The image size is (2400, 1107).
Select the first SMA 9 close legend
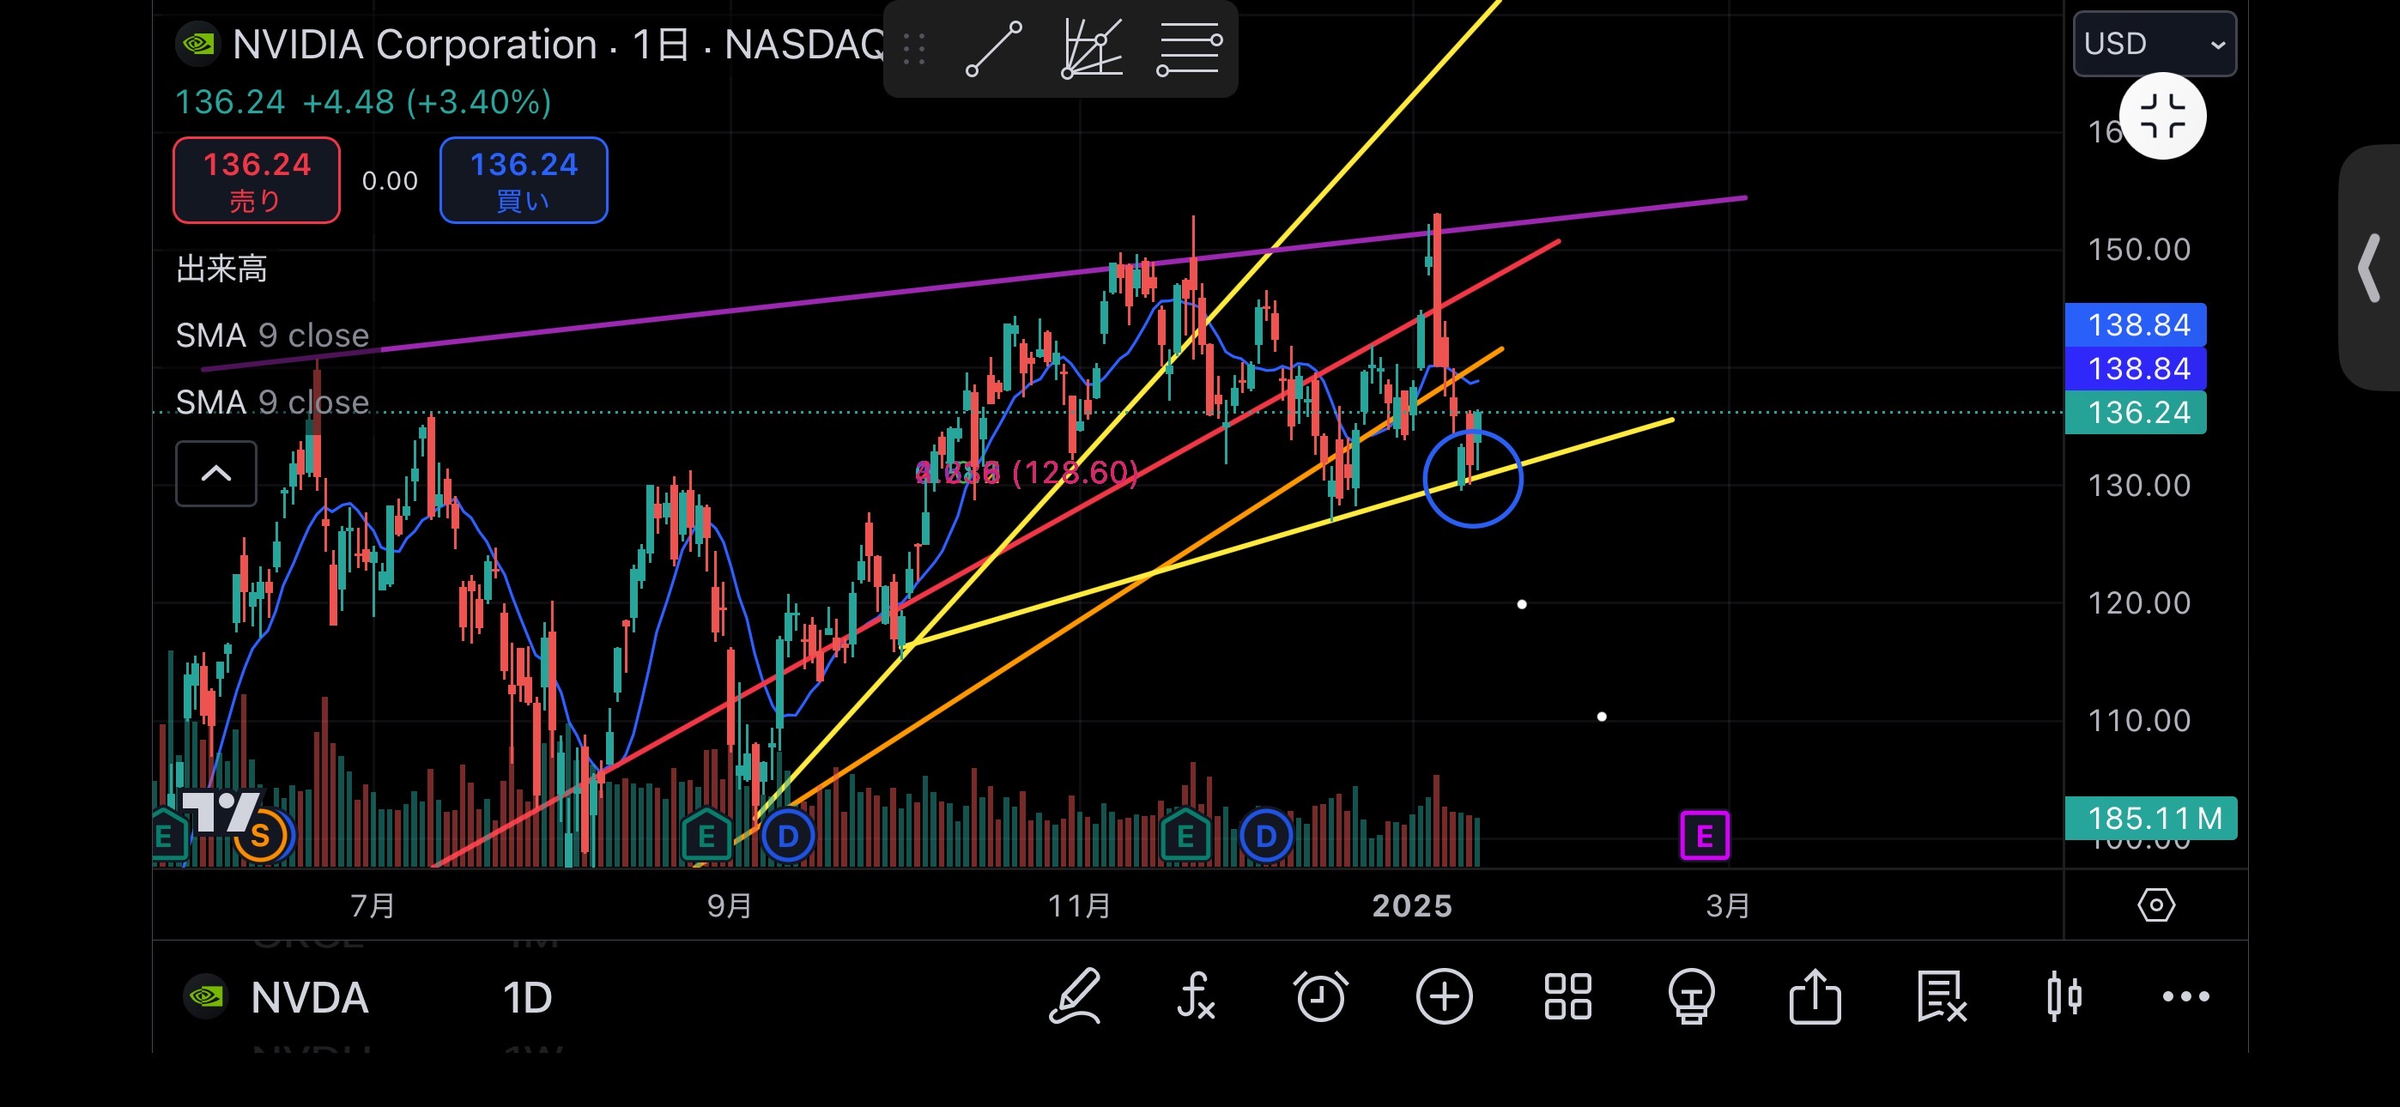coord(273,336)
